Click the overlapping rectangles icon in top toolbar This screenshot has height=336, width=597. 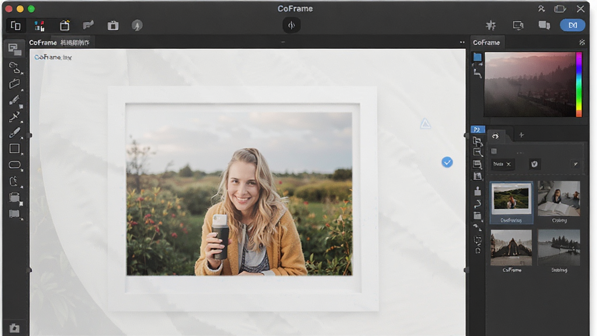pos(16,26)
